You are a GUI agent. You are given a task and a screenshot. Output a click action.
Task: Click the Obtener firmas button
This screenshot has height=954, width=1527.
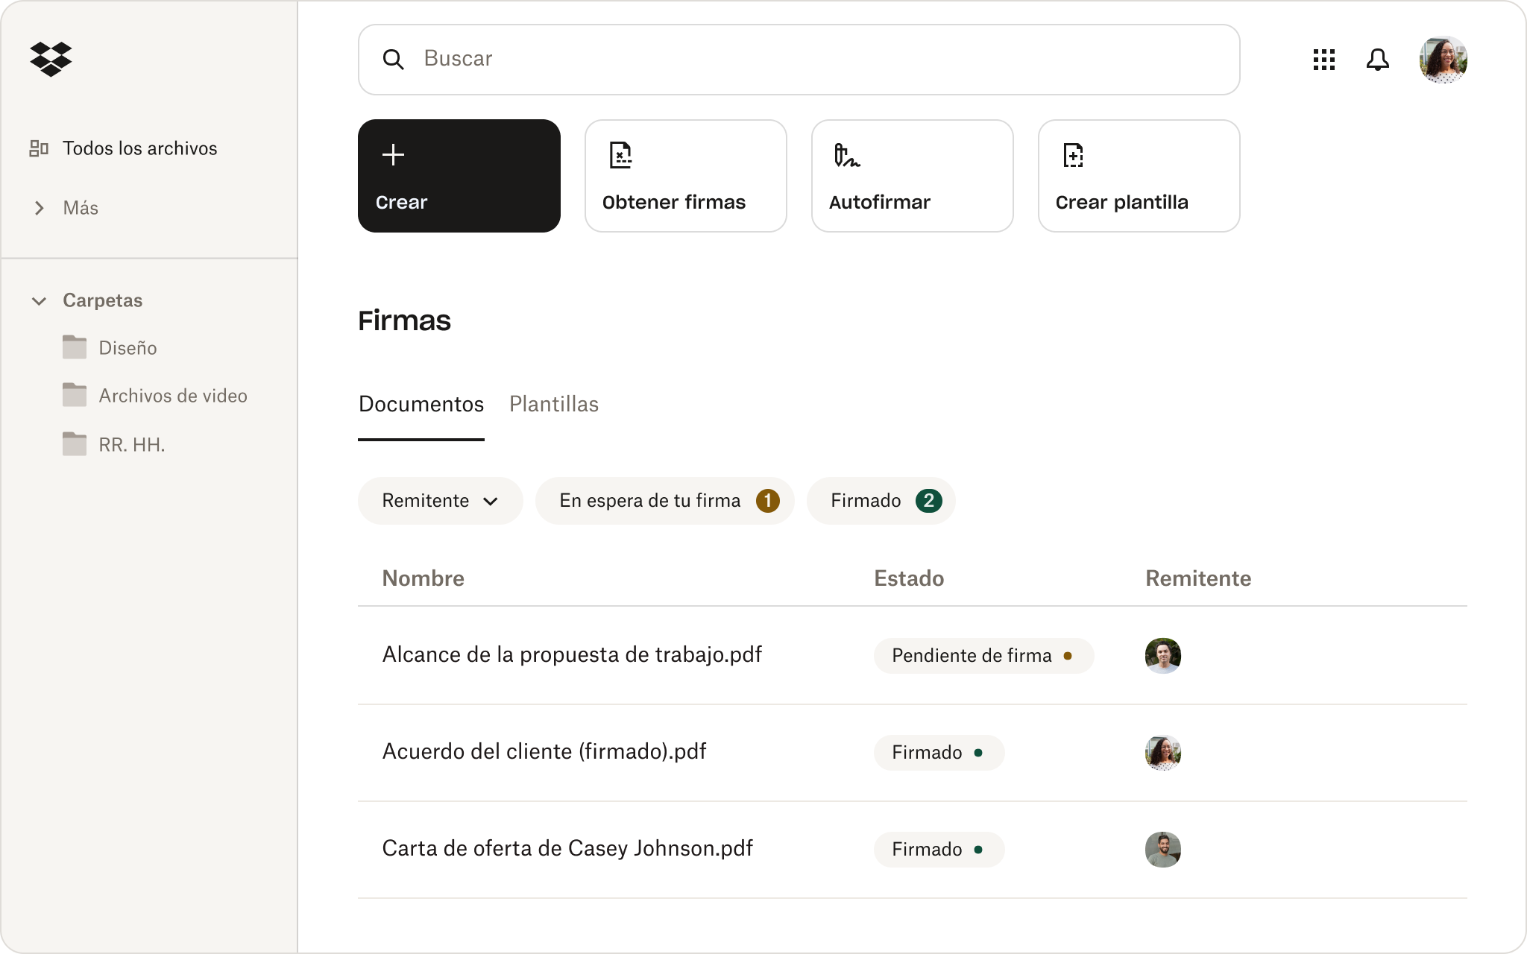685,176
